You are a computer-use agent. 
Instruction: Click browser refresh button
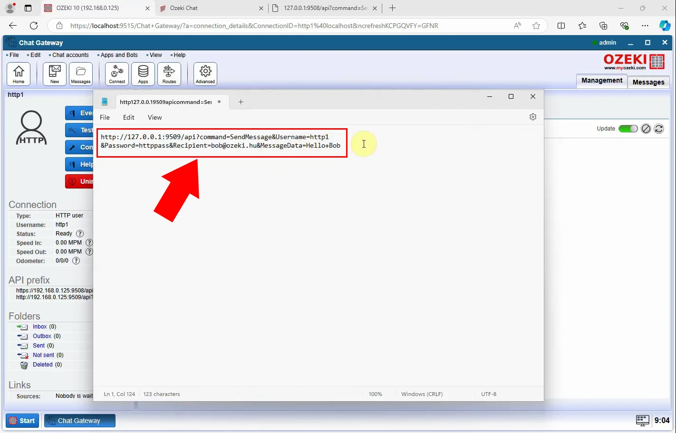click(x=33, y=26)
